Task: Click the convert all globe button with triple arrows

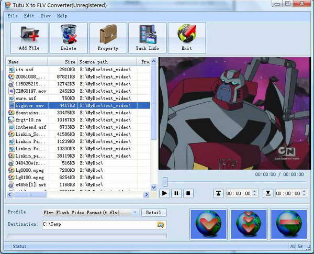Action: coord(249,224)
